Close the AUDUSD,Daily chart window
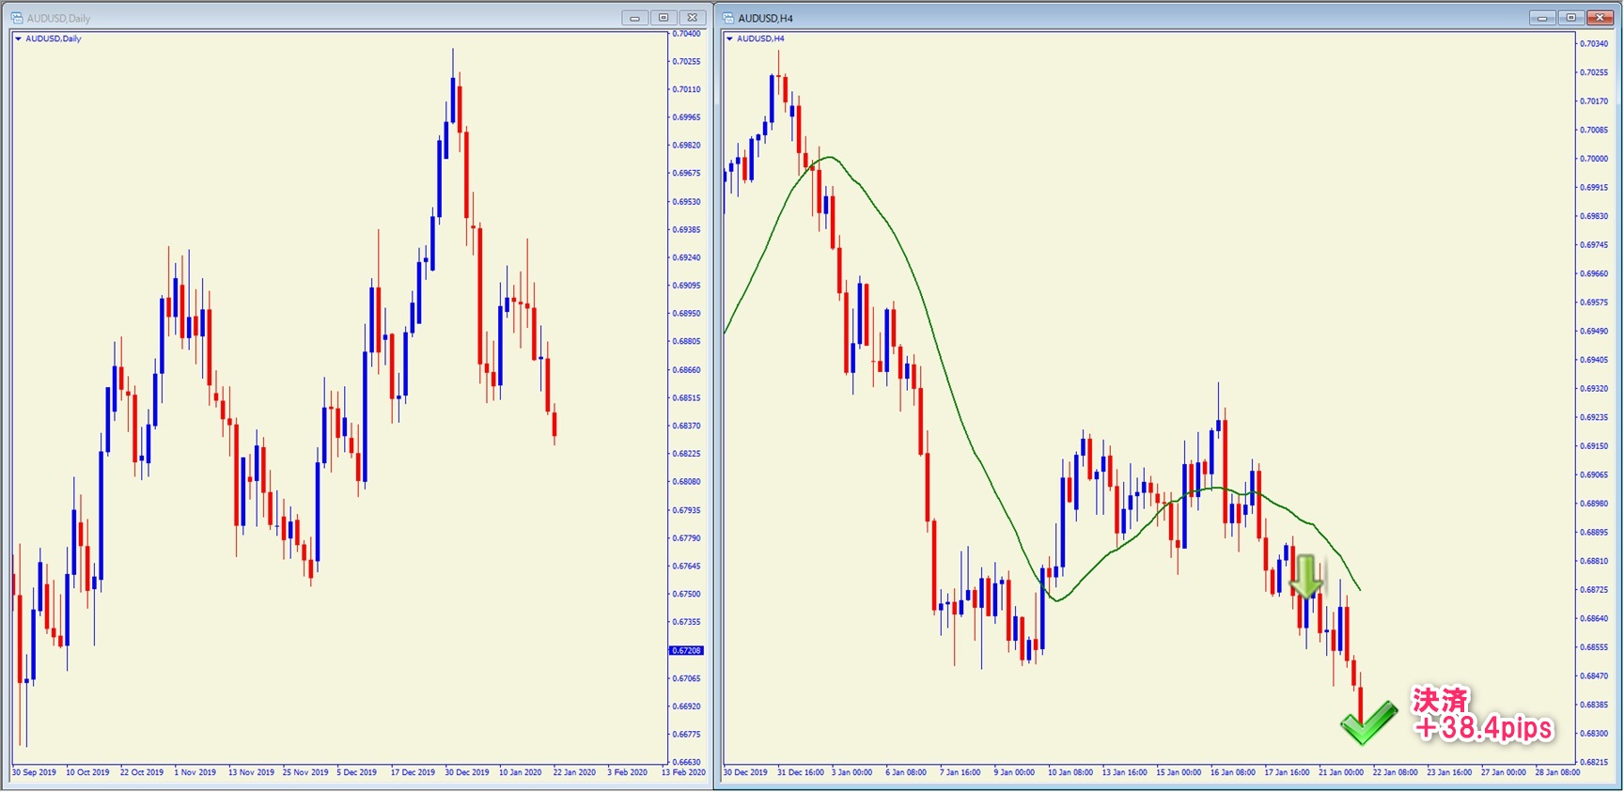This screenshot has width=1624, height=792. 692,18
